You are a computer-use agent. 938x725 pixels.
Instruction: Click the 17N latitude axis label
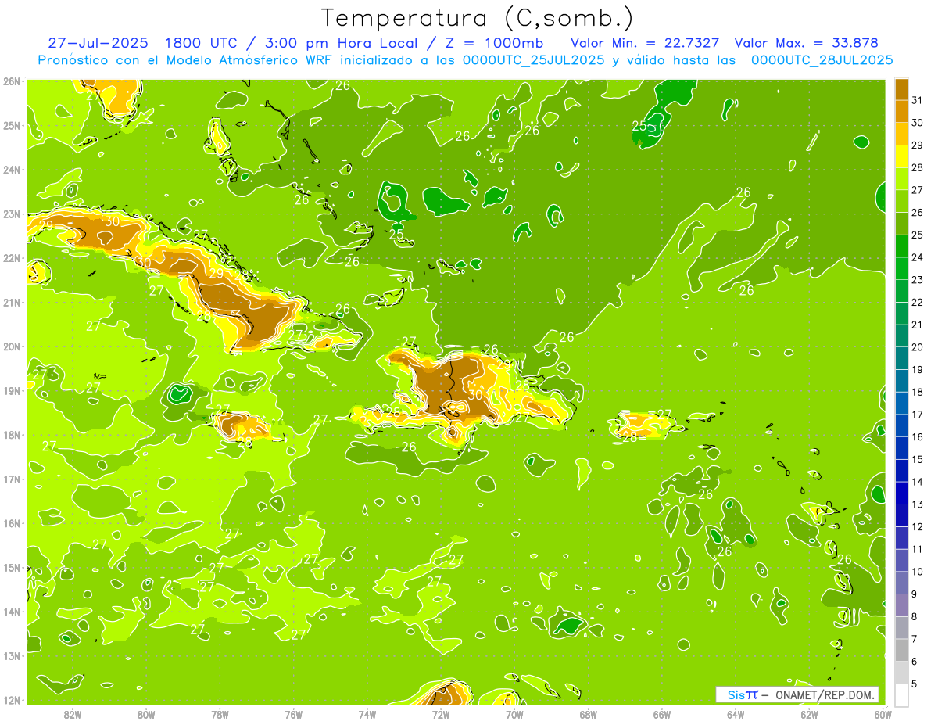point(12,479)
